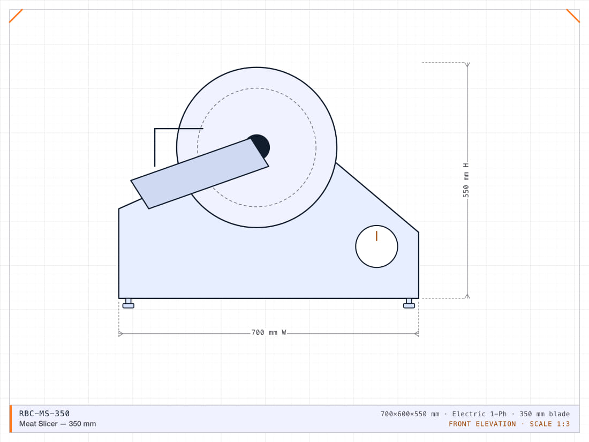Screen dimensions: 589x442
Task: Select the RBC-MS-350 model code
Action: coord(44,414)
